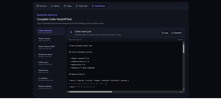Select the GitHub issue artifact

click(51, 71)
